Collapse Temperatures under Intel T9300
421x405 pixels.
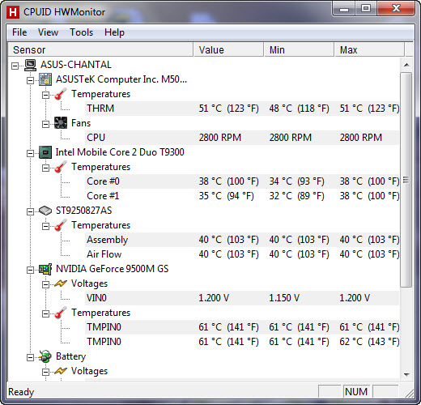click(46, 168)
